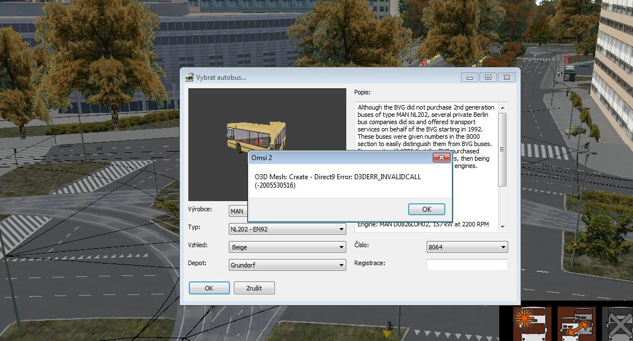Expand the Vzhled dropdown set to Beige
This screenshot has height=341, width=633.
pos(287,247)
